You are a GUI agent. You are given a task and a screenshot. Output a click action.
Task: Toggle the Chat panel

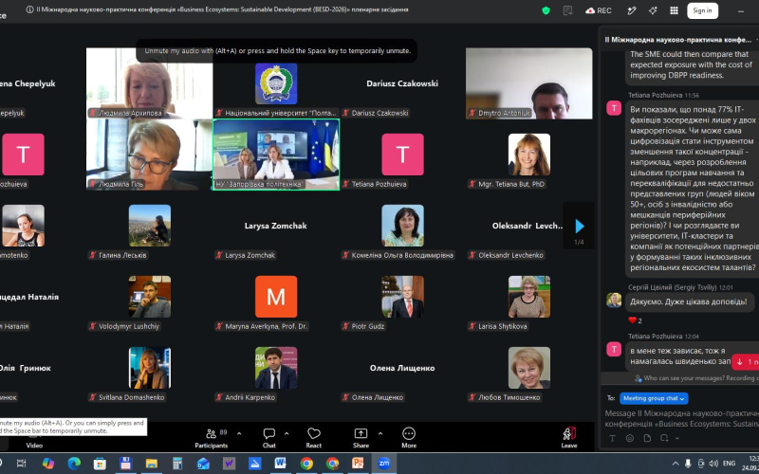coord(269,438)
